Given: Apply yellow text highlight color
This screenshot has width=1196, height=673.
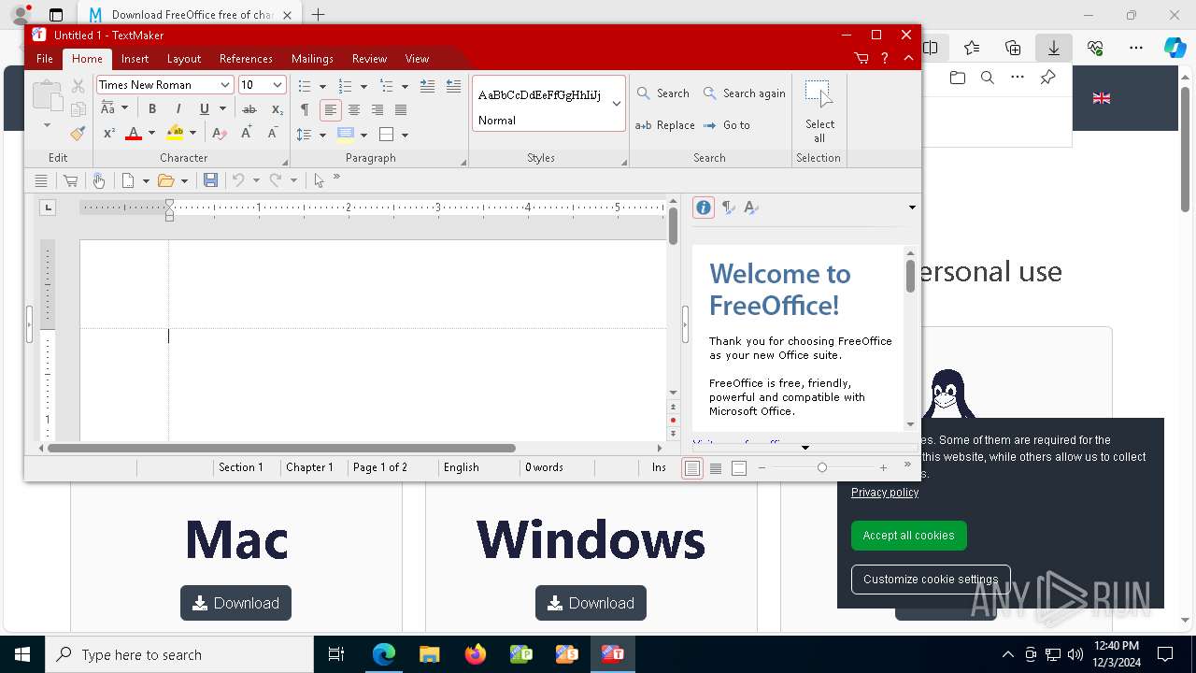Looking at the screenshot, I should (175, 134).
